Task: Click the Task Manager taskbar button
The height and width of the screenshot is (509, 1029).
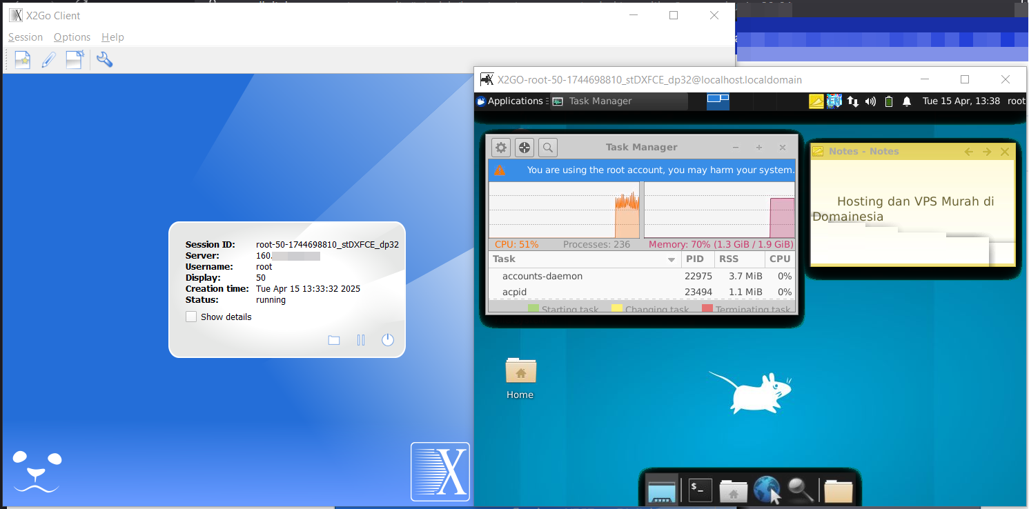Action: [618, 101]
